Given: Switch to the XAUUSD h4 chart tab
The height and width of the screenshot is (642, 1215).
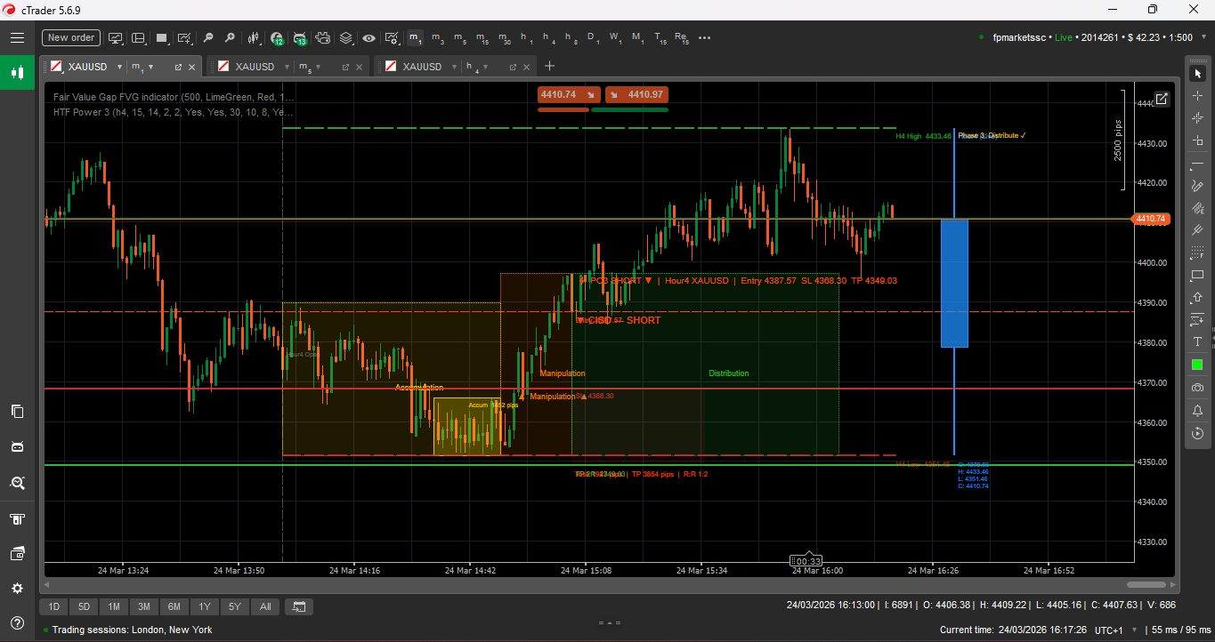Looking at the screenshot, I should (422, 67).
